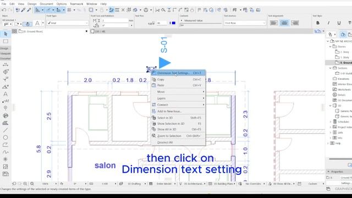Toggle Italic text style

[x=328, y=23]
